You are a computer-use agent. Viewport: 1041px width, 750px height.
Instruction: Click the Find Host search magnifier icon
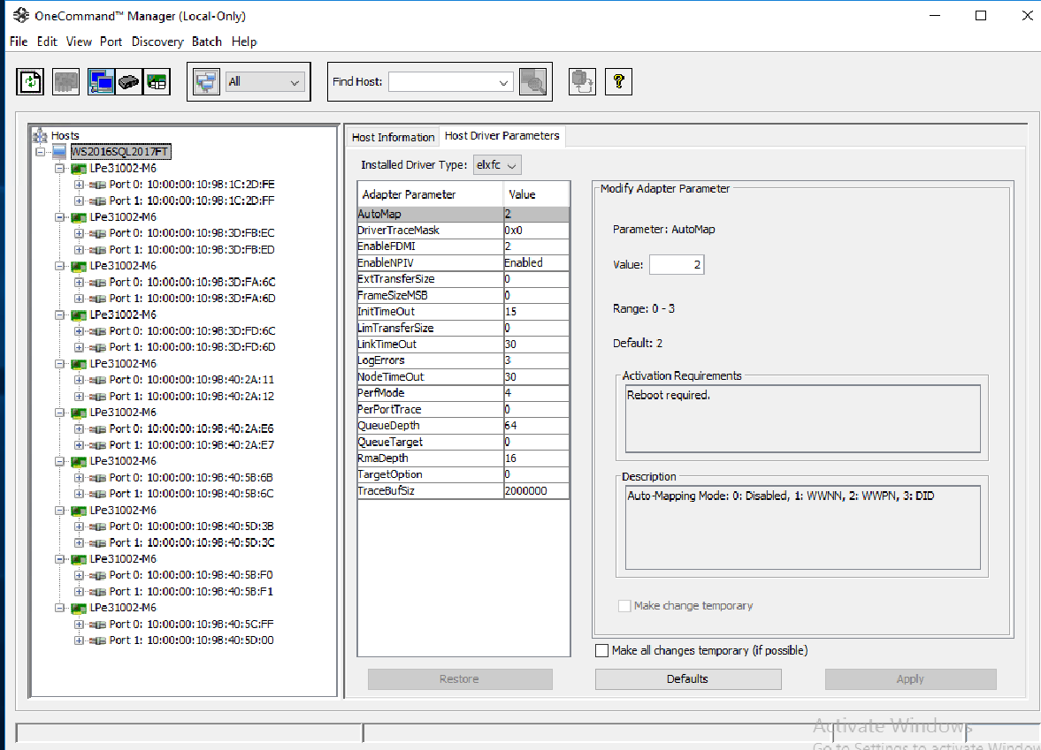(534, 81)
